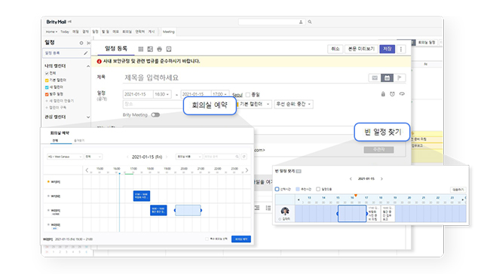Click the 제목을 입력하세요 title field

244,78
